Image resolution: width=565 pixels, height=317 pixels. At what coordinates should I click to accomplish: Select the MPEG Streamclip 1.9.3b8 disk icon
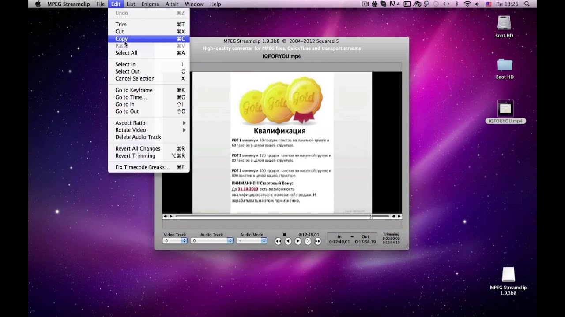(508, 275)
